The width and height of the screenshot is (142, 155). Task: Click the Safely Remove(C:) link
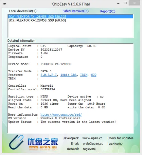coord(76,11)
